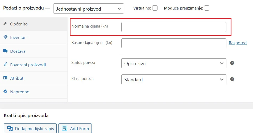253x133 pixels.
Task: Click the Raspored link
Action: point(238,43)
